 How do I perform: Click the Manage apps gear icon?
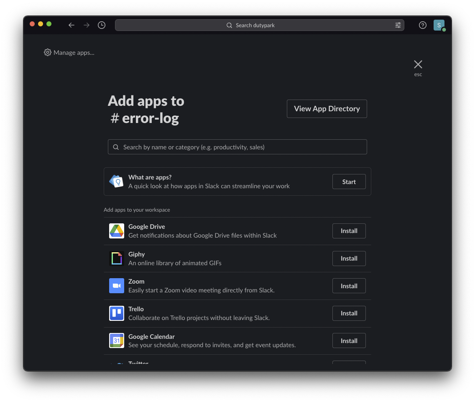tap(48, 52)
